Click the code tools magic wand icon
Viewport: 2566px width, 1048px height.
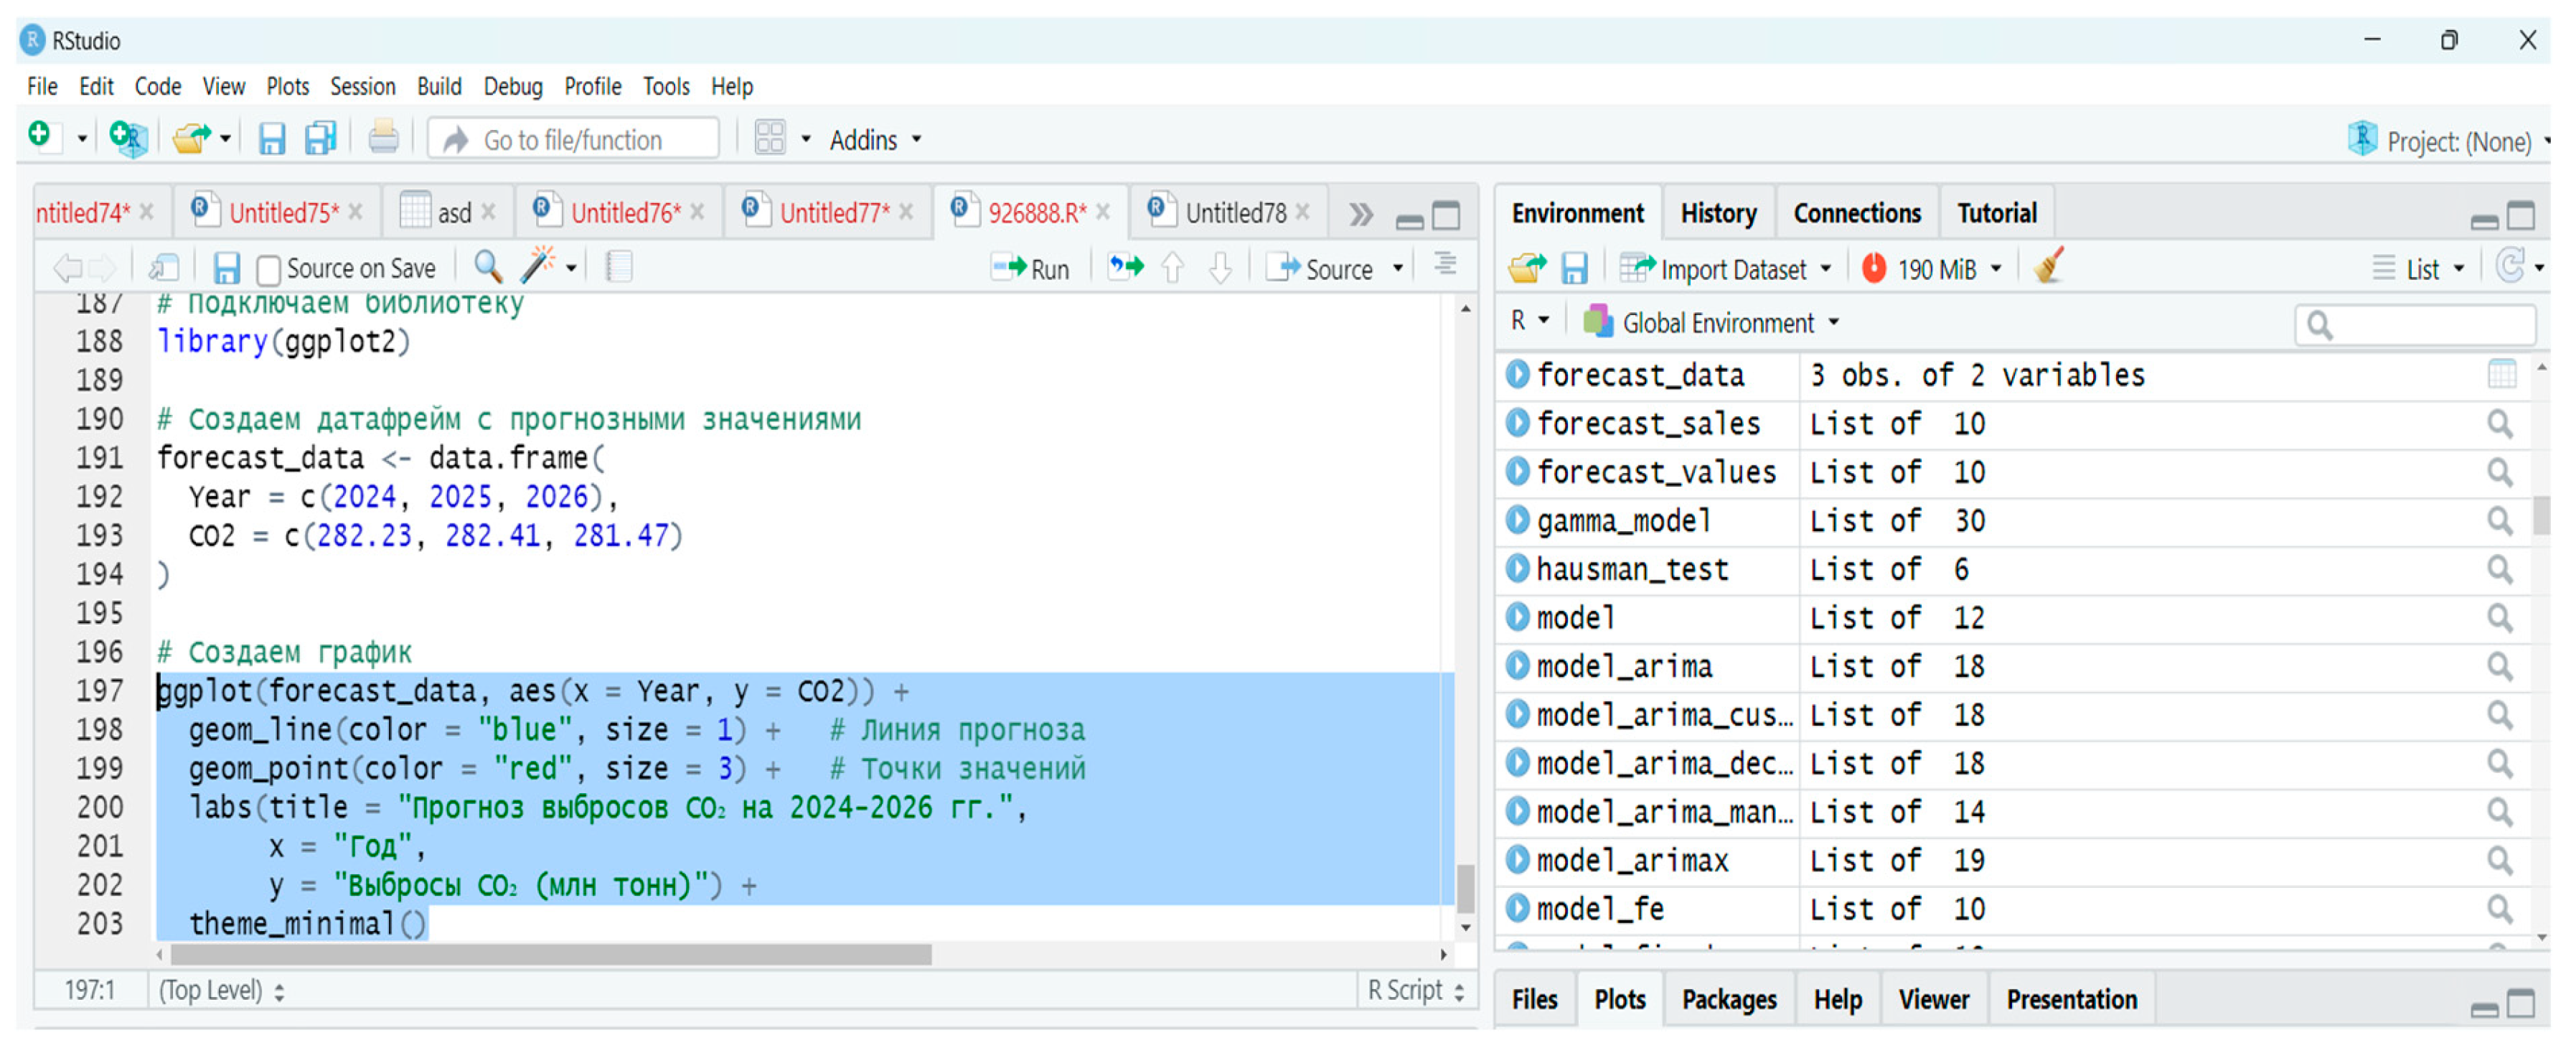538,266
